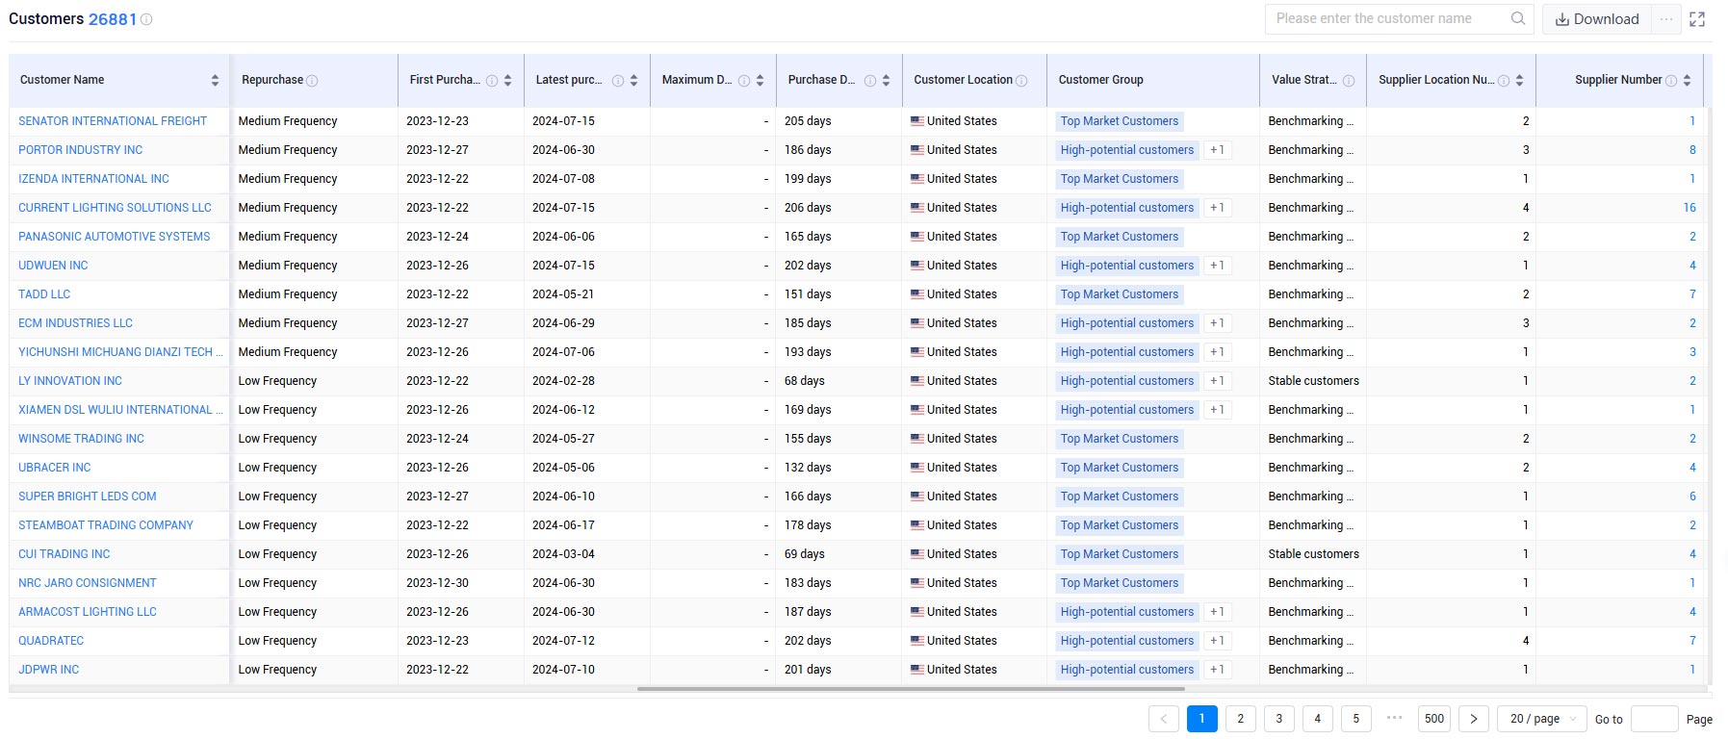Open supplier number 8 for PORTOR INDUSTRY
Image resolution: width=1728 pixels, height=739 pixels.
coord(1692,150)
